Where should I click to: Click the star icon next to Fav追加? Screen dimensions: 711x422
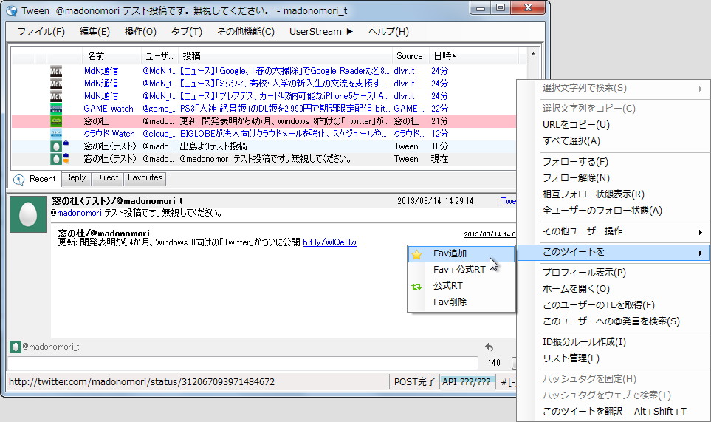416,254
